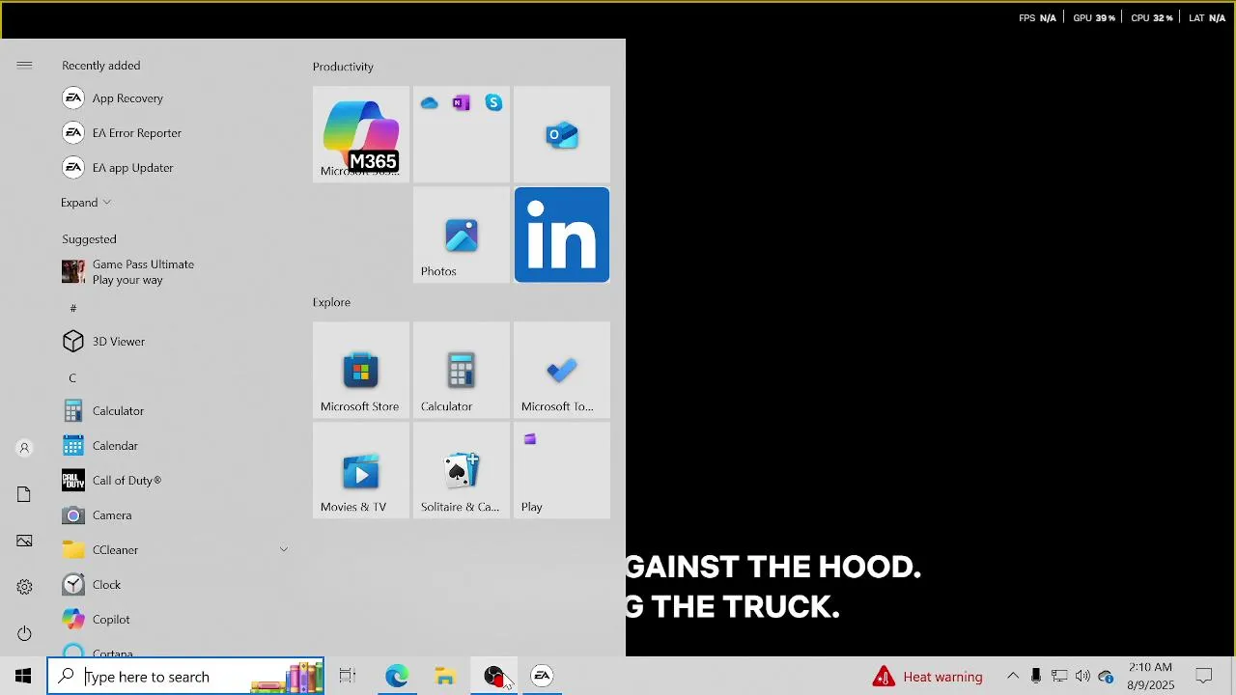The width and height of the screenshot is (1236, 695).
Task: Open the Photos tile
Action: [x=462, y=235]
